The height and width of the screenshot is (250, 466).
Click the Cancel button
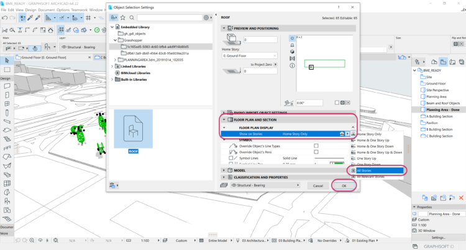click(x=318, y=185)
